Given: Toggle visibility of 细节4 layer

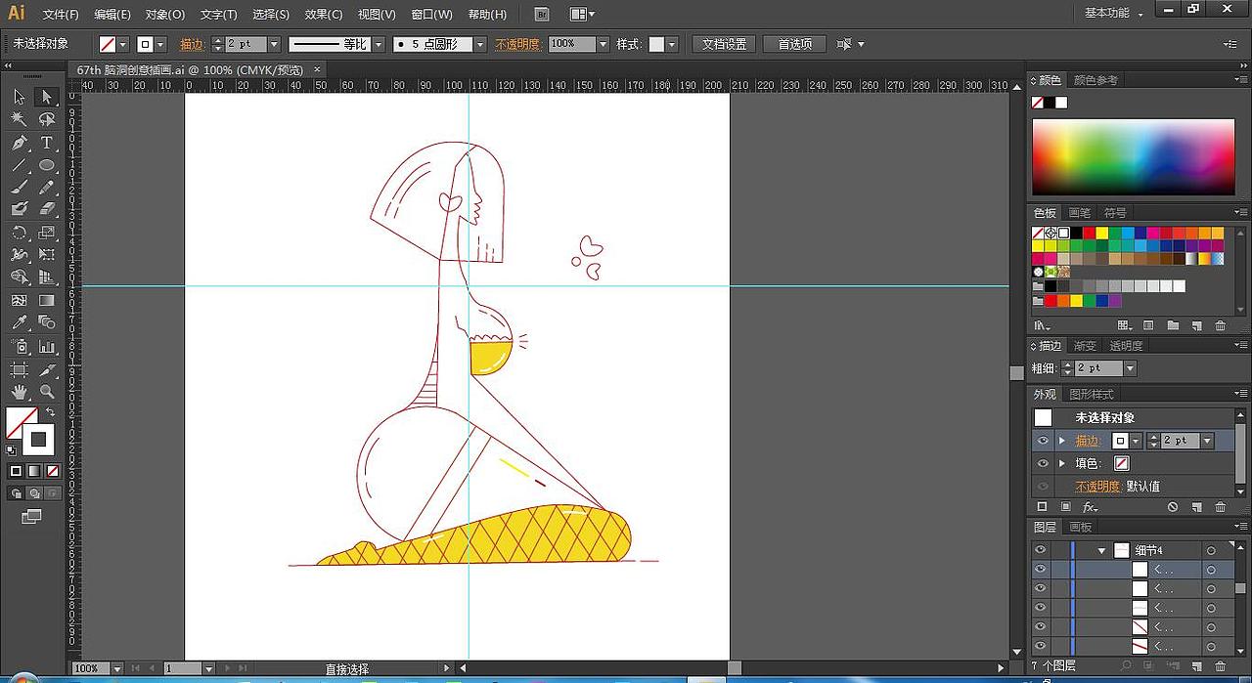Looking at the screenshot, I should point(1041,550).
